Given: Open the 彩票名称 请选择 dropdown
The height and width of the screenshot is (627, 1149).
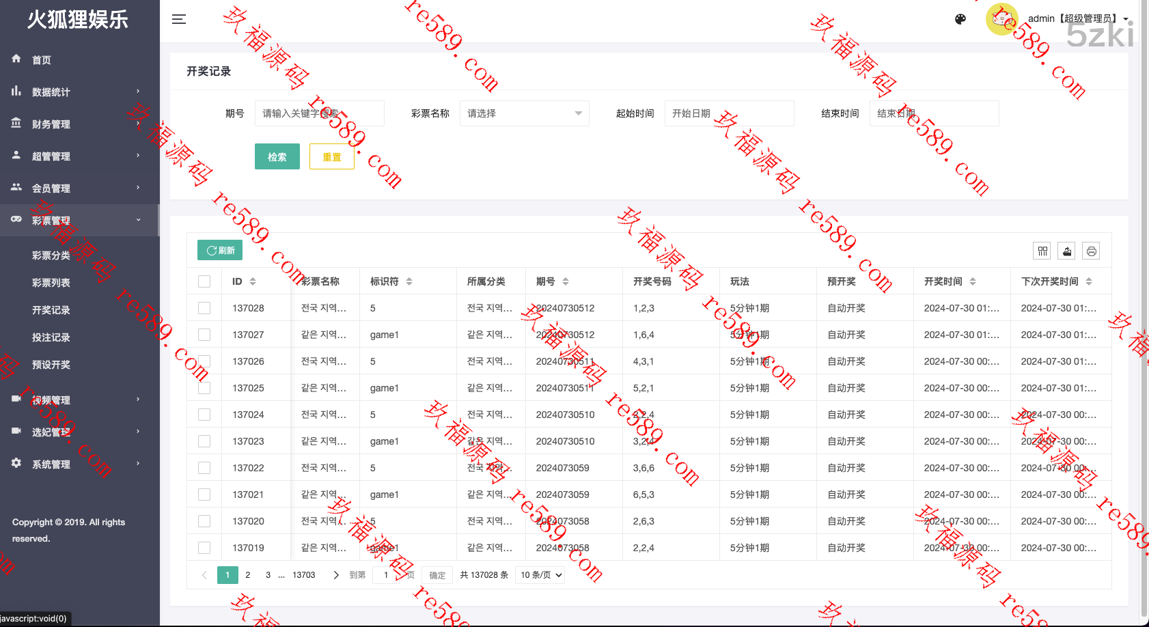Looking at the screenshot, I should click(x=525, y=113).
